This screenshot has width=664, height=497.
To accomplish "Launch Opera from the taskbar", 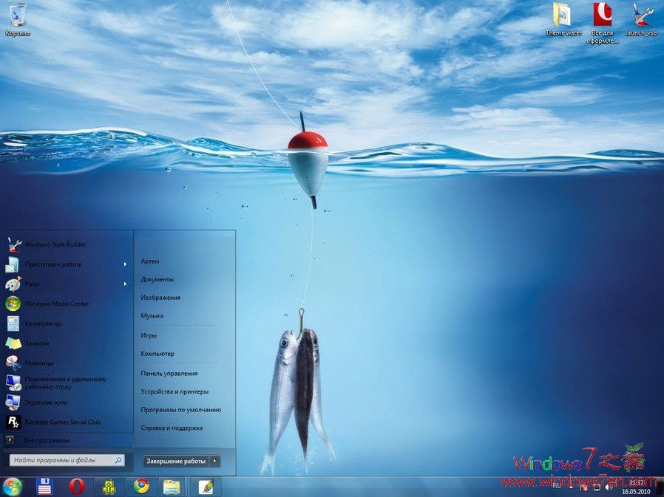I will tap(77, 487).
